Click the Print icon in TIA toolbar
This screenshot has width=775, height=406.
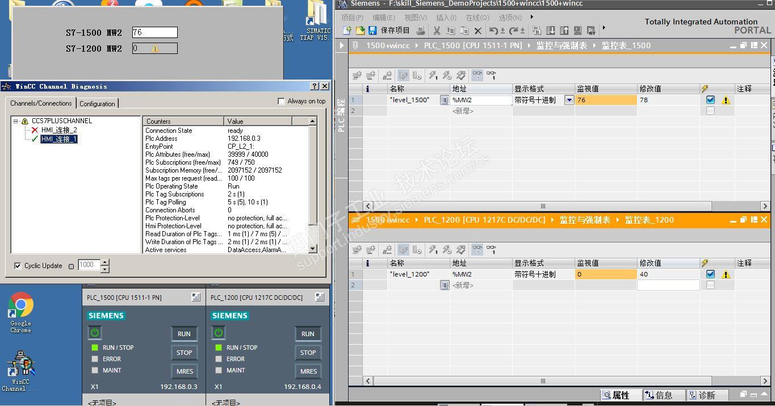(x=421, y=30)
